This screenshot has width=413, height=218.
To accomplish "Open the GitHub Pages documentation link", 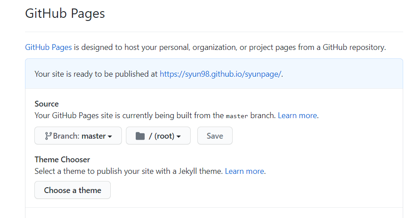I will [48, 47].
